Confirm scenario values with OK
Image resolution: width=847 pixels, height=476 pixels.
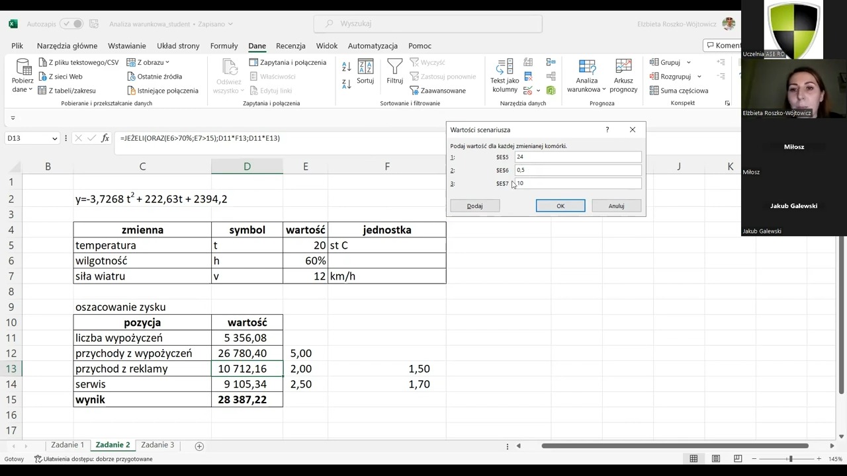click(x=560, y=206)
